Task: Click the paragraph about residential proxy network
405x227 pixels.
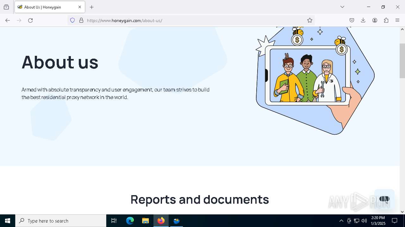Action: [115, 93]
